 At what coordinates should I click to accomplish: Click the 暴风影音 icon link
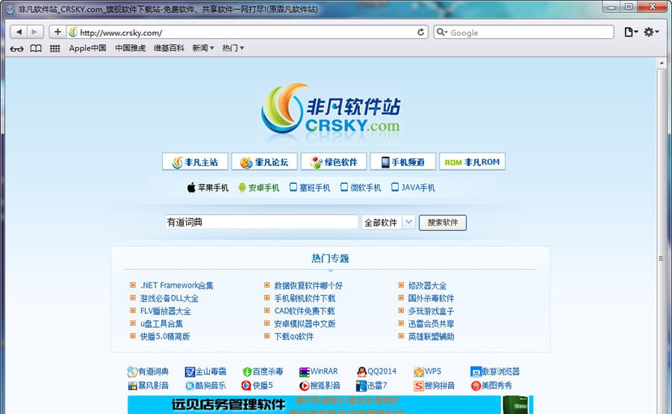pos(149,386)
